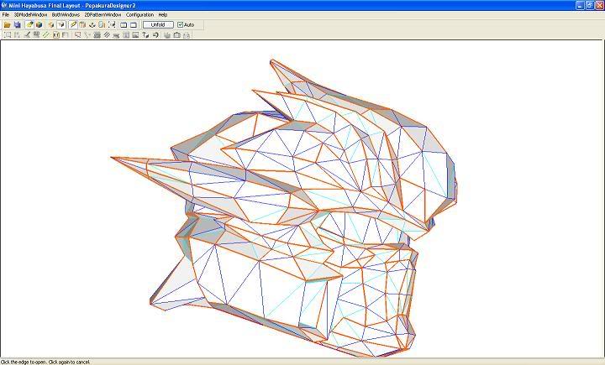Open the Configuration menu

click(x=139, y=14)
